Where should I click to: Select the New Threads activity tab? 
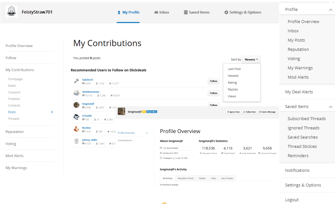227,178
